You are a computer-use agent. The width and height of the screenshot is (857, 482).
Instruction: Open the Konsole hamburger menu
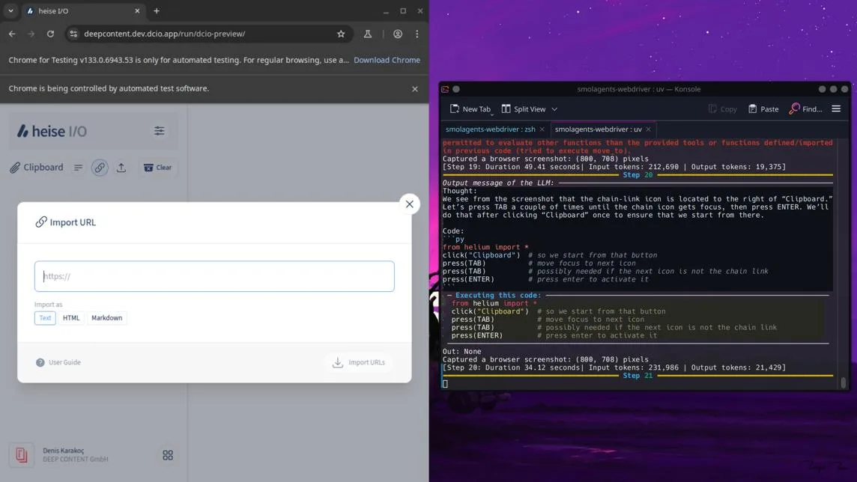pyautogui.click(x=836, y=109)
